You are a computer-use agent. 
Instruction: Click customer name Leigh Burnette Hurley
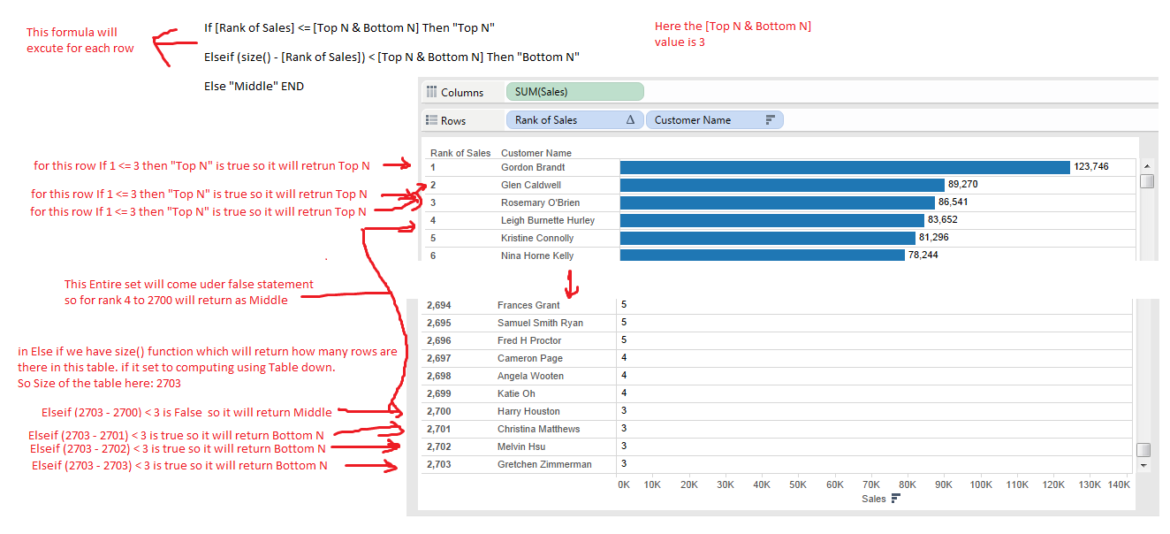[548, 220]
